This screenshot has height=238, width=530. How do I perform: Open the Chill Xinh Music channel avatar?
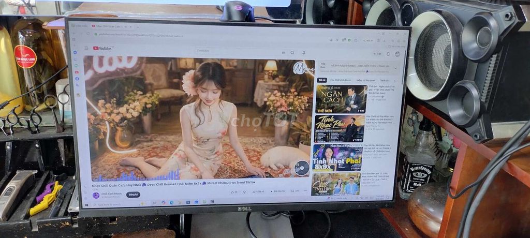coord(96,195)
